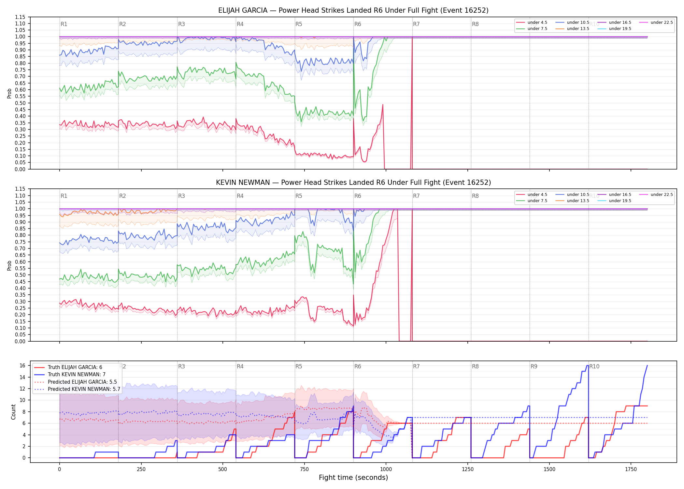The height and width of the screenshot is (489, 684).
Task: Click 'under 4.5' legend entry in top chart
Action: click(532, 22)
